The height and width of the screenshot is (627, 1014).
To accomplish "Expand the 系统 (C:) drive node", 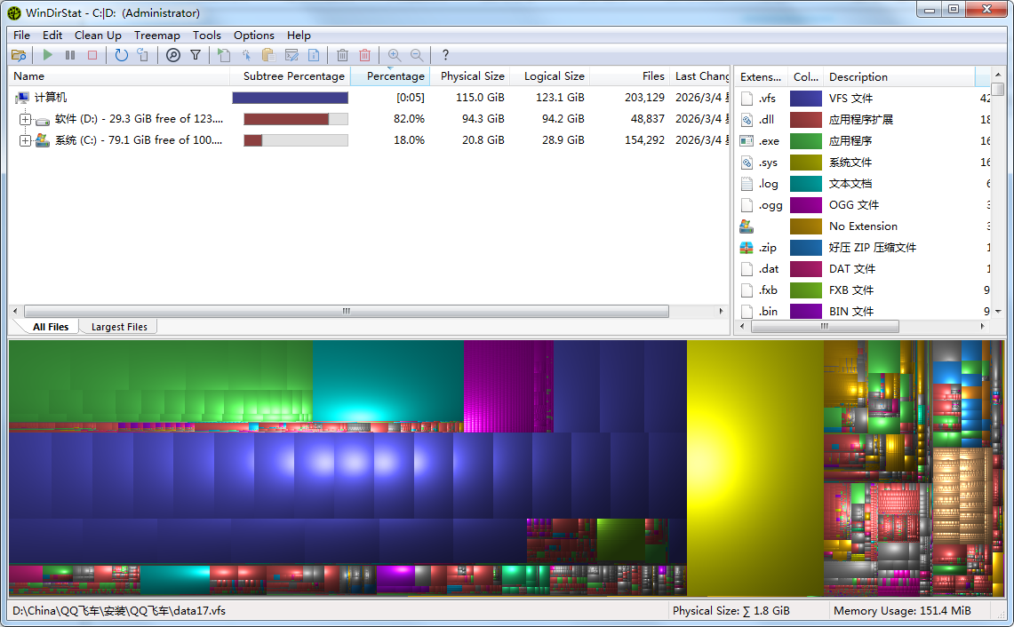I will [25, 140].
